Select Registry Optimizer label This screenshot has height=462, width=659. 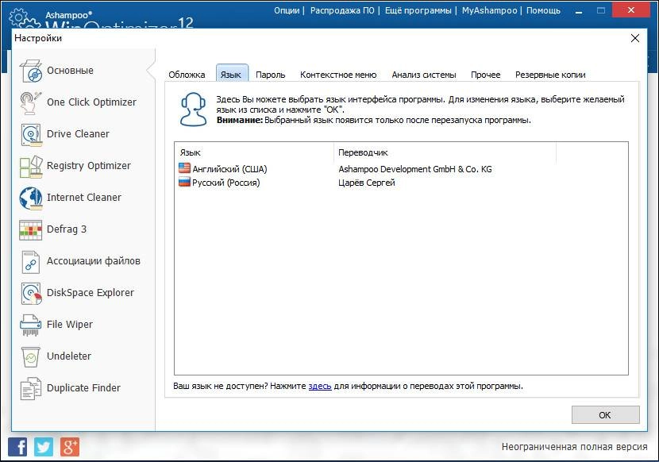coord(89,166)
